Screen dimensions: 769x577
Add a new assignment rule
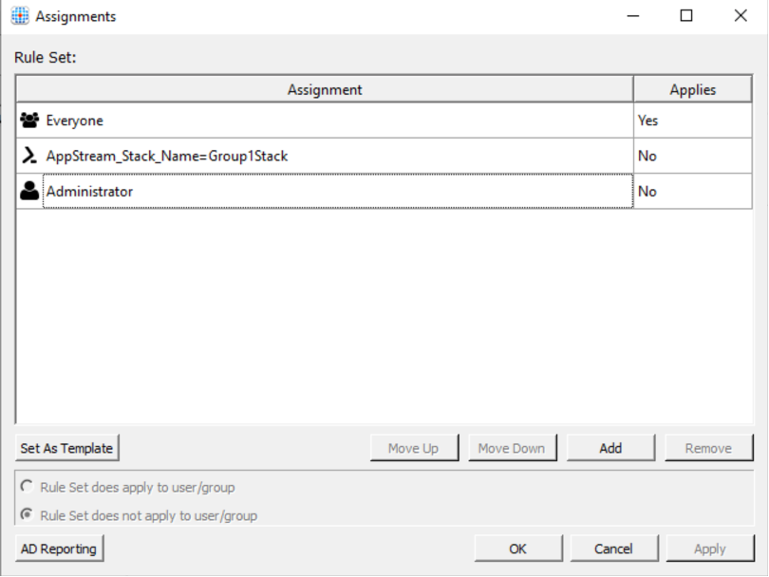[610, 447]
